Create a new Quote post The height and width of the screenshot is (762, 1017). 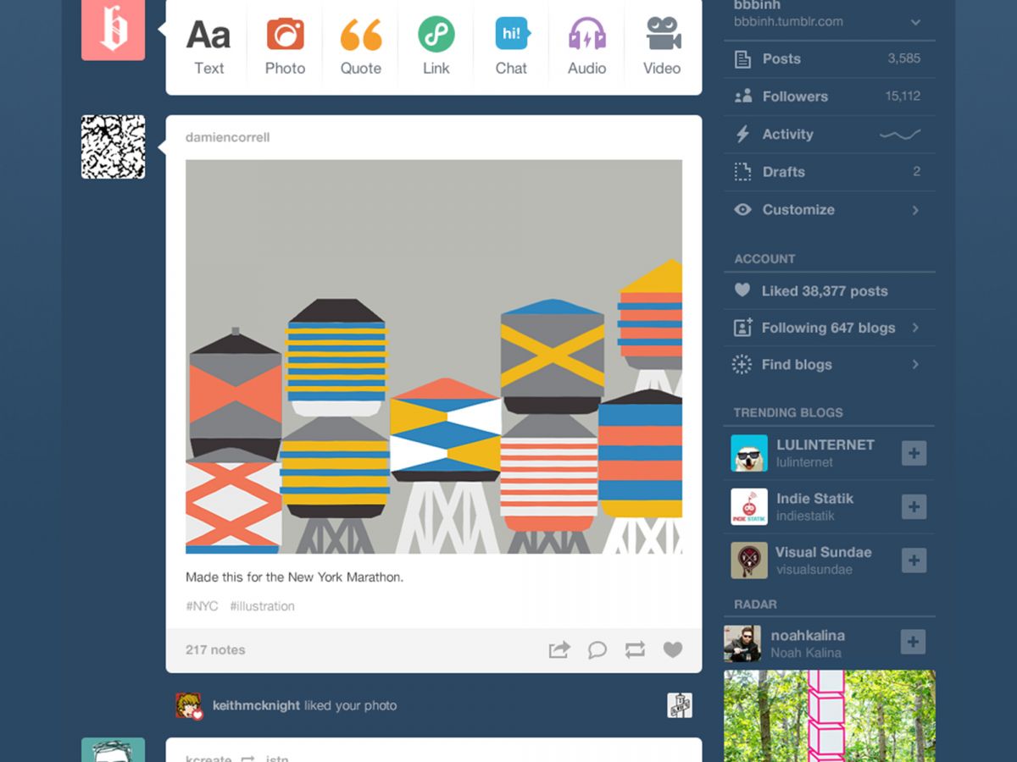(361, 47)
